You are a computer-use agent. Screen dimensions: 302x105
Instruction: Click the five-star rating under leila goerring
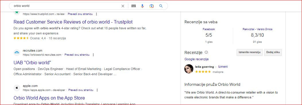click(203, 72)
